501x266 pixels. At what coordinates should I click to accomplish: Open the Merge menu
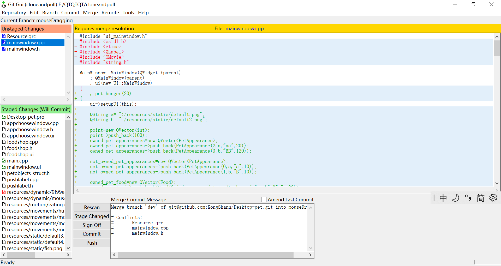click(90, 13)
